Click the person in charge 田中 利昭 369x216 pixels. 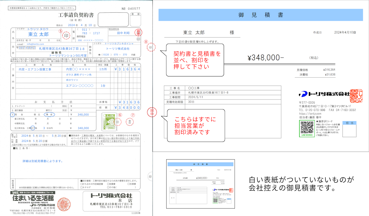123,33
